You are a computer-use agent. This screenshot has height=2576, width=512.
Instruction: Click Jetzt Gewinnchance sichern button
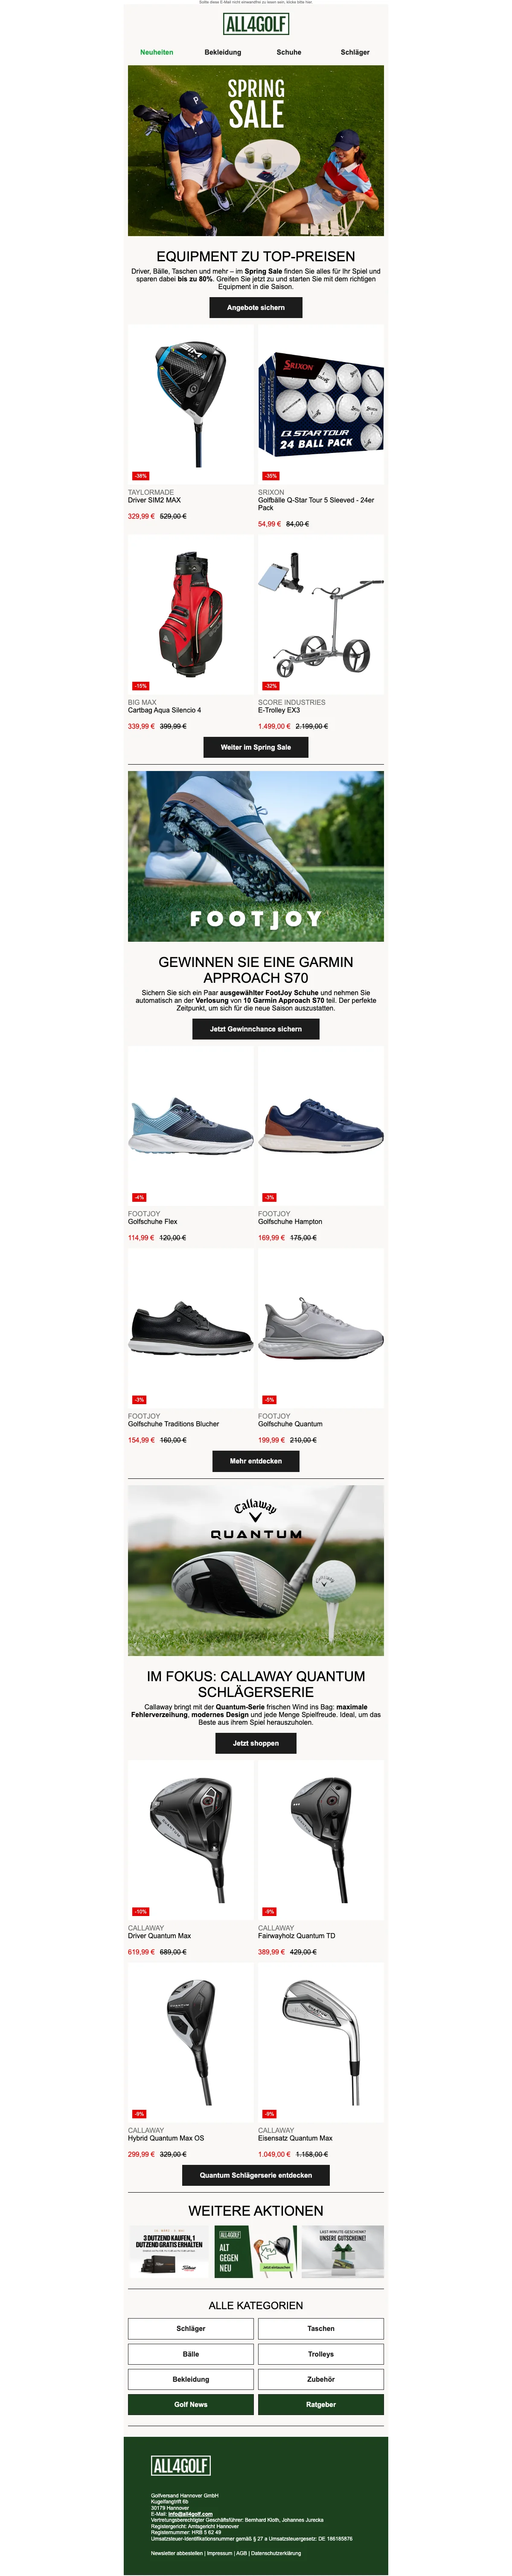click(256, 1029)
